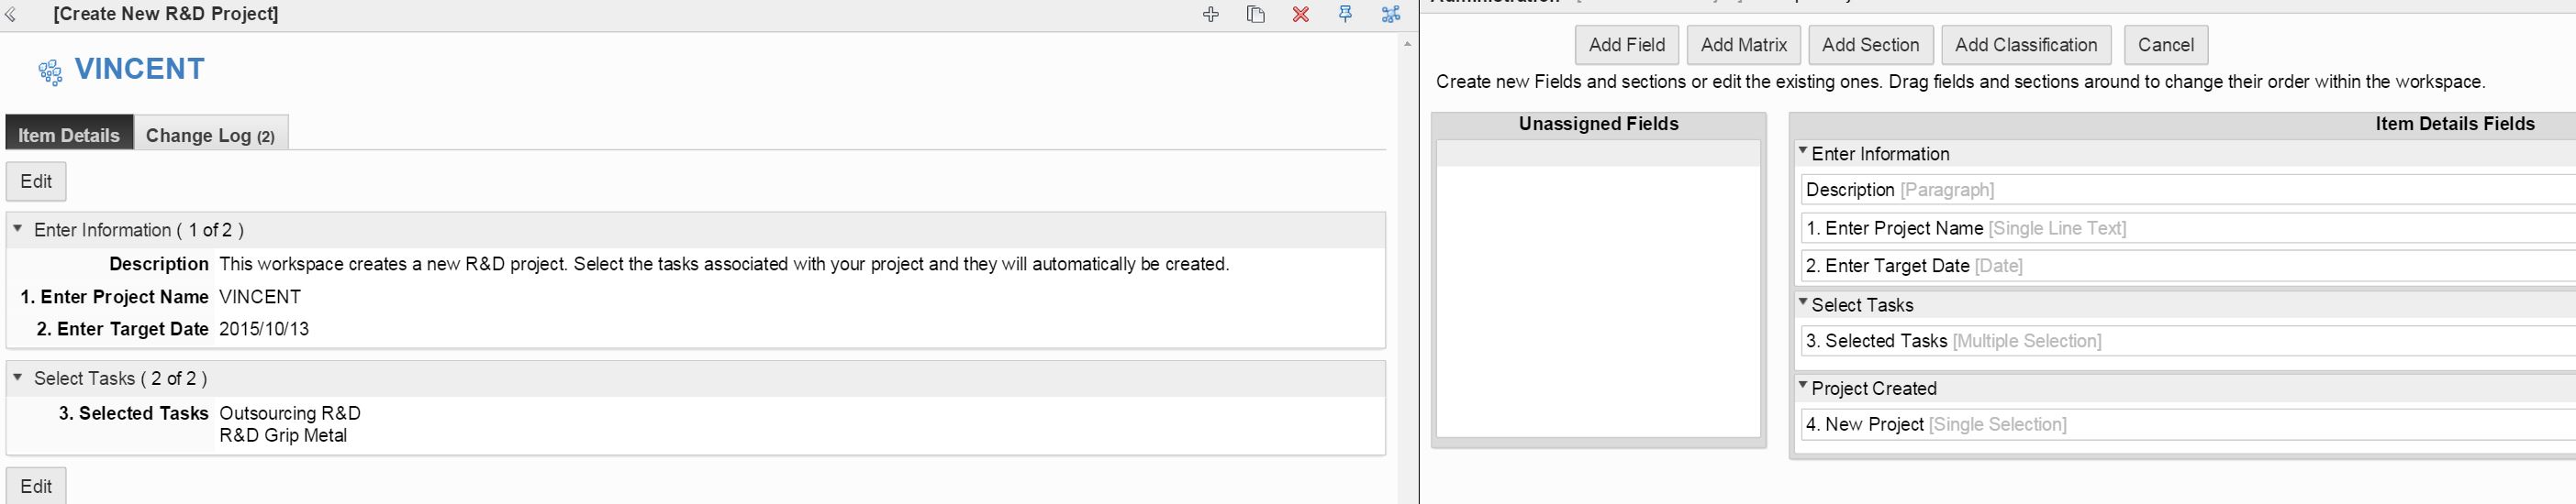2576x504 pixels.
Task: Click the scroll up arrow of item pane
Action: 1407,44
